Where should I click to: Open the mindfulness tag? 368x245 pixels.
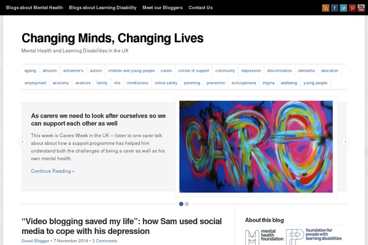click(x=137, y=83)
